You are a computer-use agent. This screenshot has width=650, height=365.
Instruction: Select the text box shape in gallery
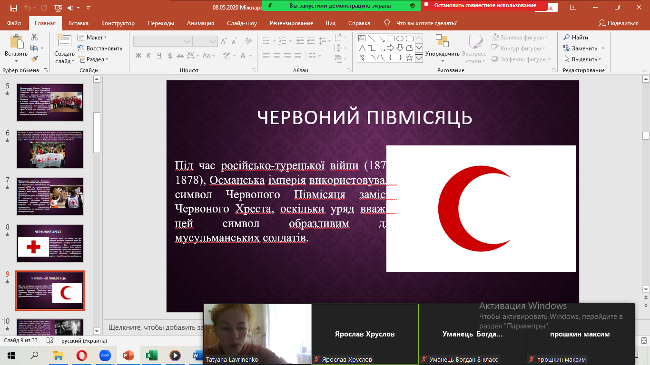click(x=362, y=38)
